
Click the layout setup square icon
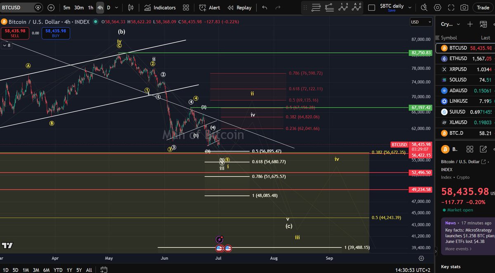click(372, 7)
